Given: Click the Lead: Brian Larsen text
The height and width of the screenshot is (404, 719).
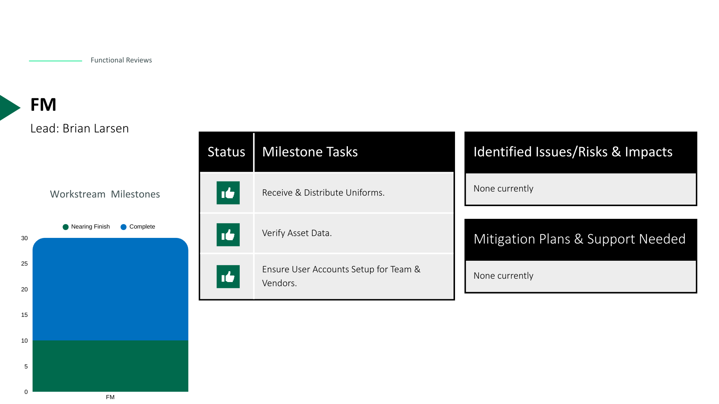Looking at the screenshot, I should pyautogui.click(x=79, y=128).
